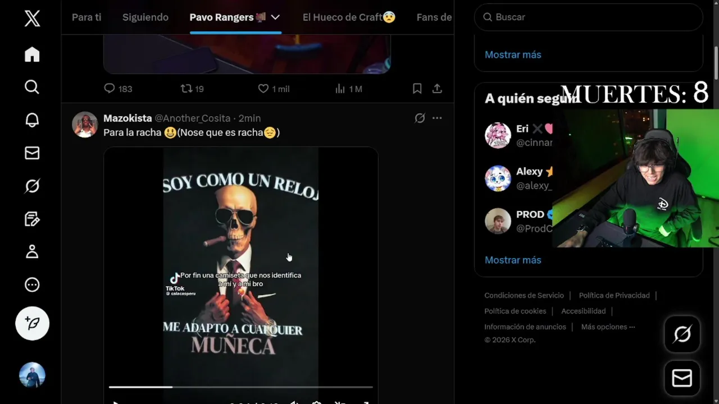Image resolution: width=719 pixels, height=404 pixels.
Task: Bookmark the post above Mazokista
Action: click(417, 89)
